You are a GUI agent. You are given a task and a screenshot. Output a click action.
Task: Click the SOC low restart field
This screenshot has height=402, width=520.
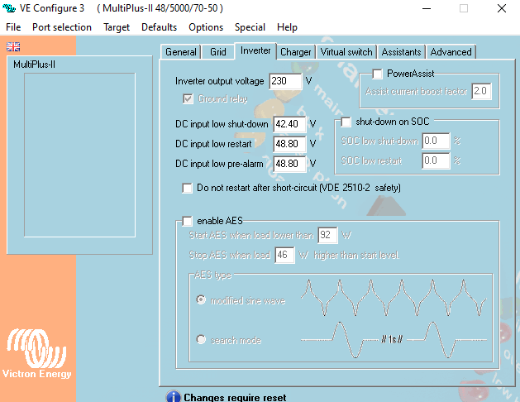coord(436,160)
